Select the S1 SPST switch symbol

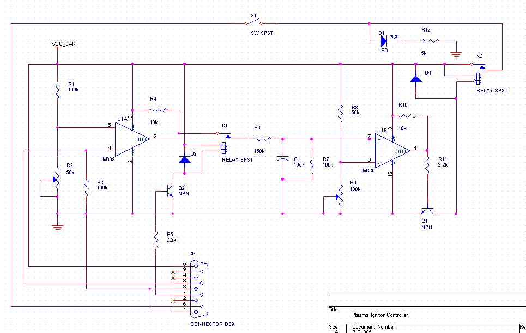[253, 22]
